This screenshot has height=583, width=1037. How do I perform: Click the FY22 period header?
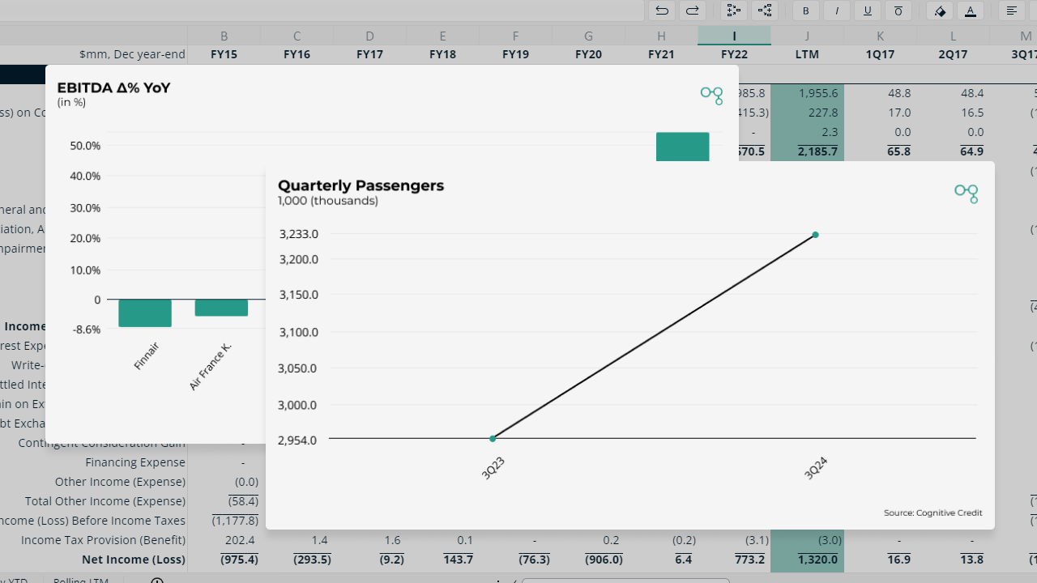(x=735, y=54)
